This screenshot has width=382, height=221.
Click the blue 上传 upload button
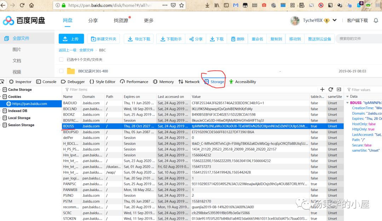tap(71, 39)
